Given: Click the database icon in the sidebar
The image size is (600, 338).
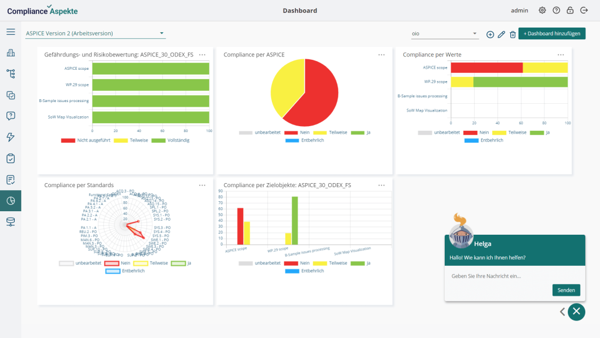Looking at the screenshot, I should click(x=11, y=222).
